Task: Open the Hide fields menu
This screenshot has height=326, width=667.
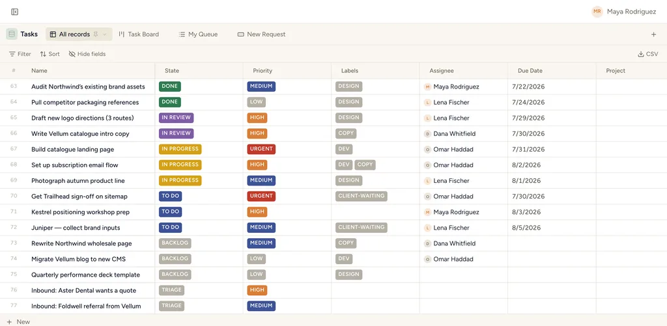Action: click(87, 54)
